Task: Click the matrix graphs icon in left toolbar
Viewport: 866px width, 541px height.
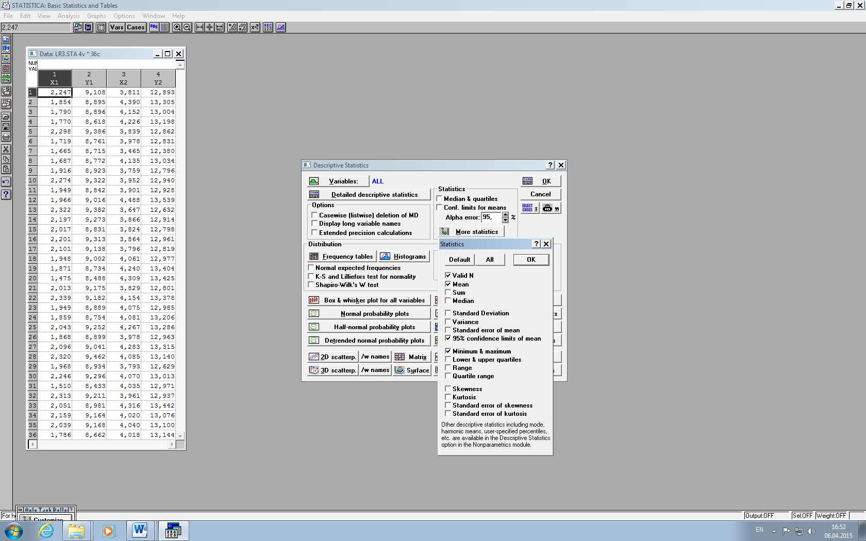Action: point(6,69)
